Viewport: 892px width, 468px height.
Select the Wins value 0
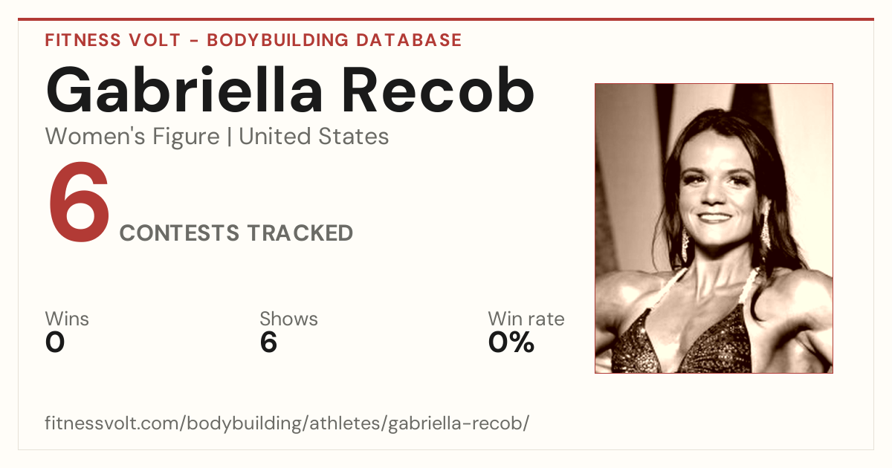[x=55, y=342]
